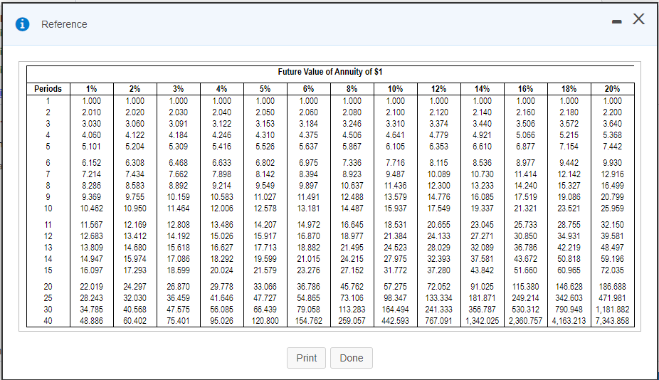Click value 9.930 in the 20% column
This screenshot has height=380, width=659.
pos(612,163)
